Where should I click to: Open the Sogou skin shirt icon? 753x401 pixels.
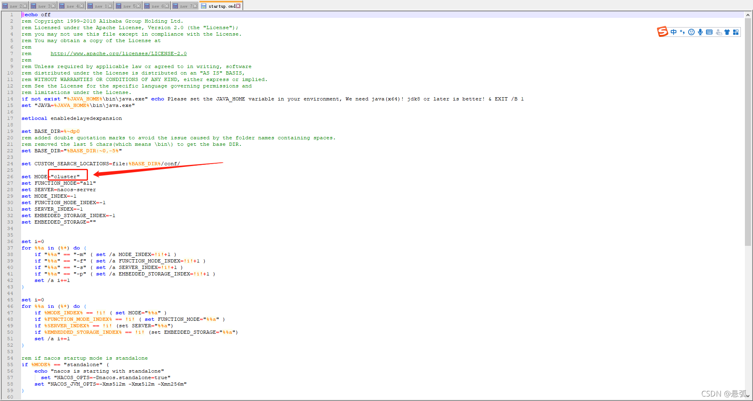[727, 32]
